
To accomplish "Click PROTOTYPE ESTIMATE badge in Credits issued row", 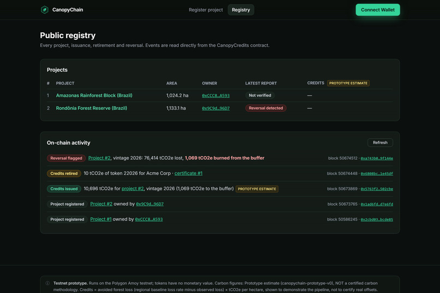I will pyautogui.click(x=257, y=189).
